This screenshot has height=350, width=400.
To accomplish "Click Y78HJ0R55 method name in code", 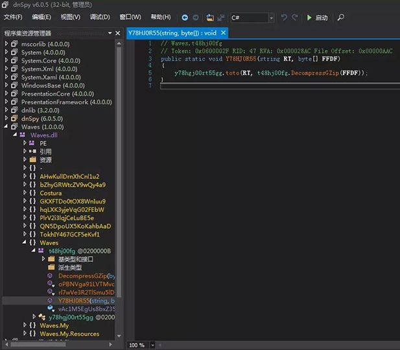I will coord(241,59).
